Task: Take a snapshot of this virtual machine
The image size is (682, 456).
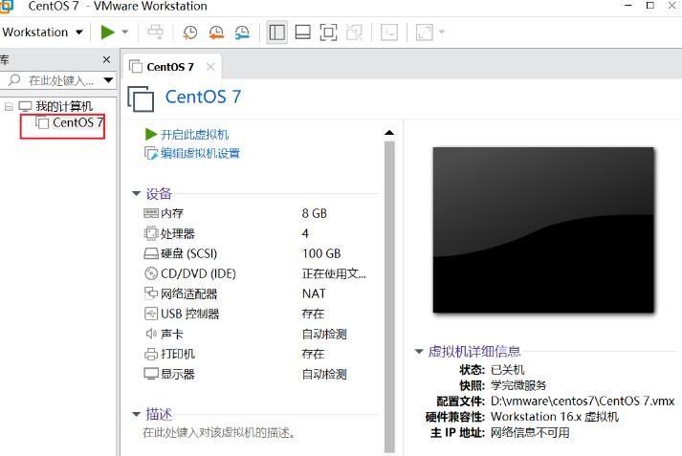Action: click(189, 33)
